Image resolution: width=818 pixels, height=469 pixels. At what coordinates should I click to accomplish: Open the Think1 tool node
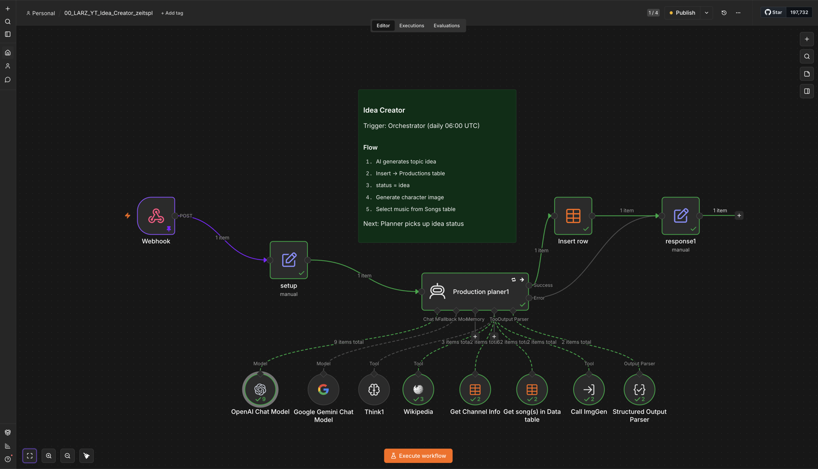point(374,389)
